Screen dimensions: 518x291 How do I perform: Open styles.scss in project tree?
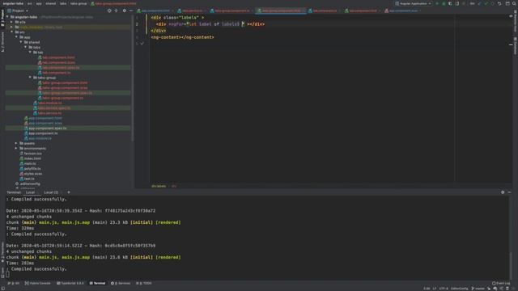(x=33, y=174)
